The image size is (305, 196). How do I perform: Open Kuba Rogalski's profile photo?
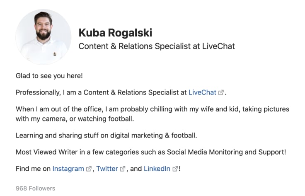click(x=44, y=37)
